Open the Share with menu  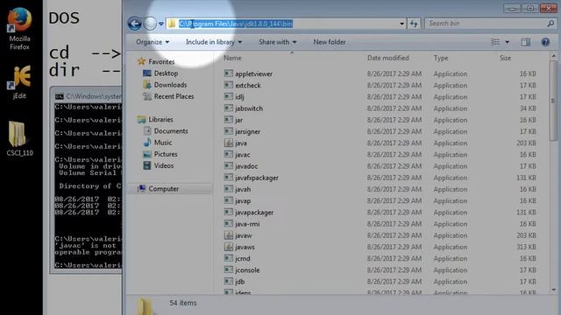(278, 42)
